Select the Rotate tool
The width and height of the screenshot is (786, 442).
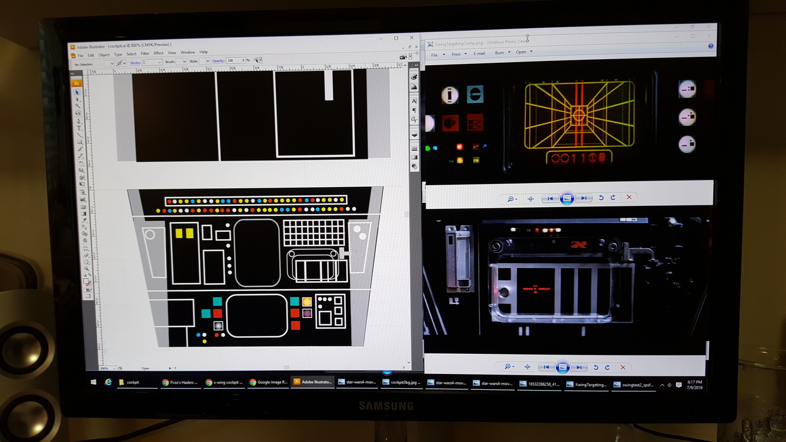pyautogui.click(x=81, y=163)
